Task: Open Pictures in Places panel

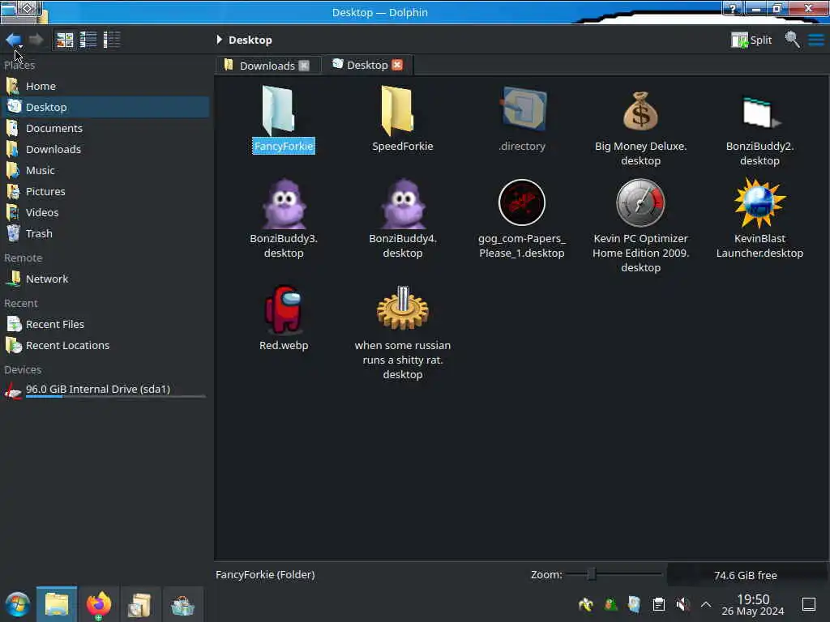Action: tap(105, 191)
